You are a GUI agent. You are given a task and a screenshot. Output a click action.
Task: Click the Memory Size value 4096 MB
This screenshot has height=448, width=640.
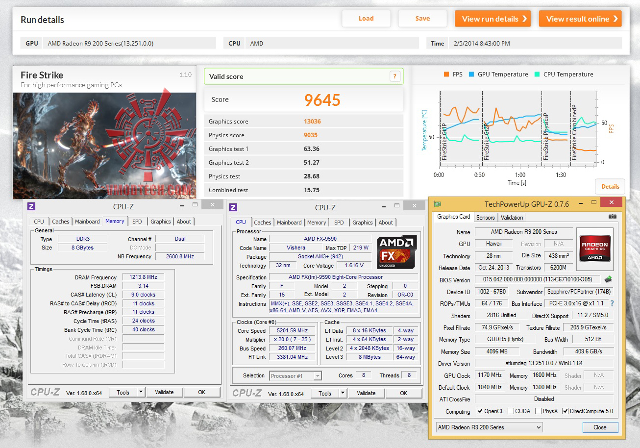pos(497,351)
